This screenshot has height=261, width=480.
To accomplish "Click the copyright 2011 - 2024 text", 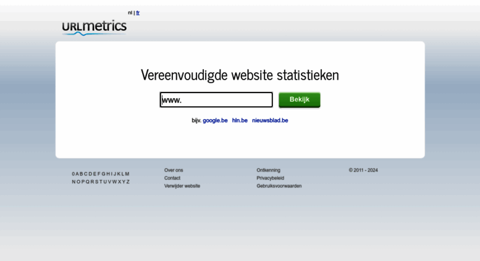I will tap(363, 170).
